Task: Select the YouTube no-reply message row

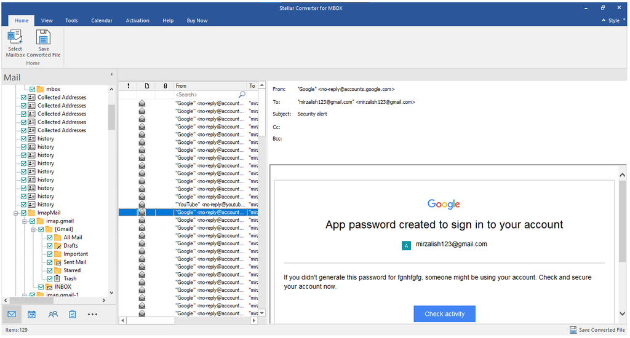Action: click(x=188, y=204)
